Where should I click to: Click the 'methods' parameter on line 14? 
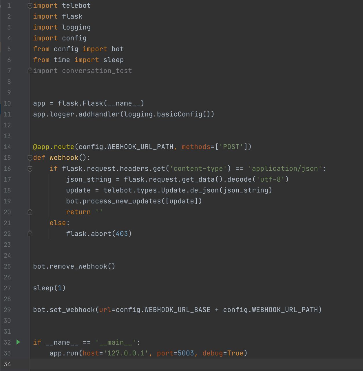pos(196,147)
